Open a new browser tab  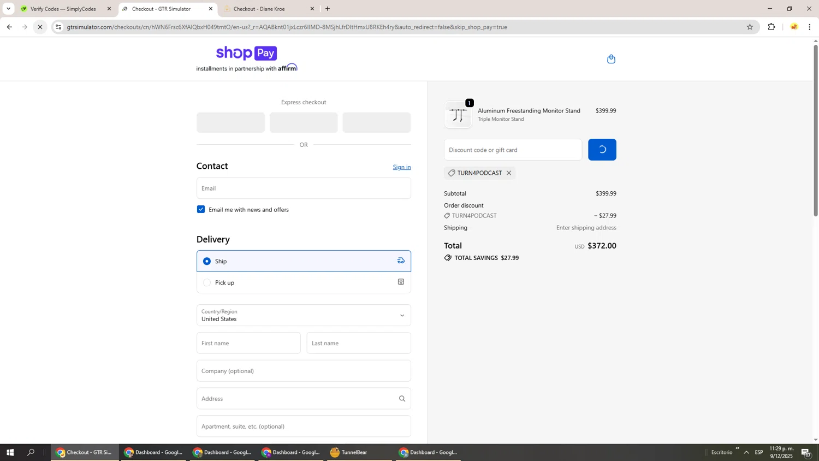coord(328,9)
